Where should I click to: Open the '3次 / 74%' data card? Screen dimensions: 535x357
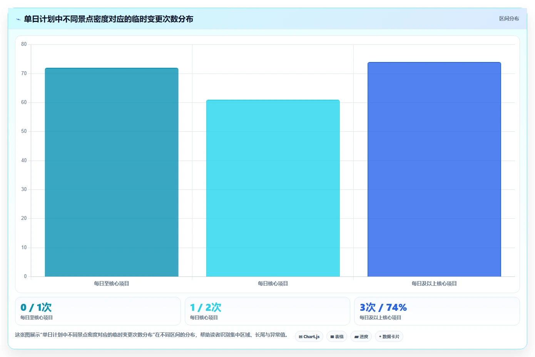click(437, 311)
